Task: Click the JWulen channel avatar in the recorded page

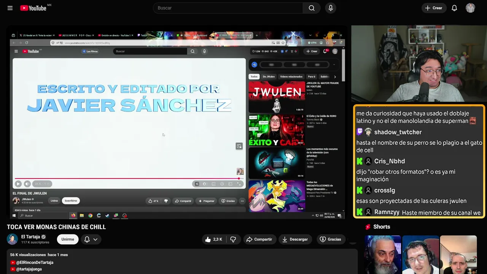Action: point(16,201)
